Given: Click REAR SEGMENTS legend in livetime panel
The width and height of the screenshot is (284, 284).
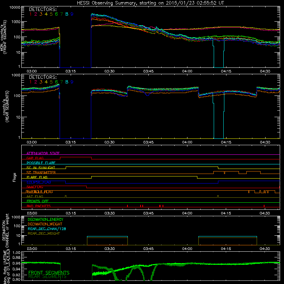Looking at the screenshot, I should tap(48, 277).
